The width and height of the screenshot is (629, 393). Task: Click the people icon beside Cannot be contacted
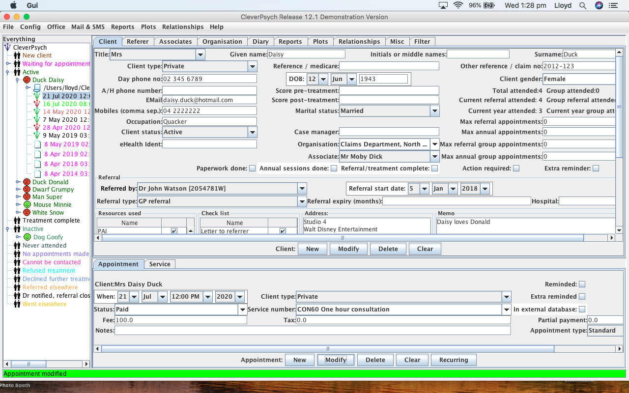[x=17, y=262]
